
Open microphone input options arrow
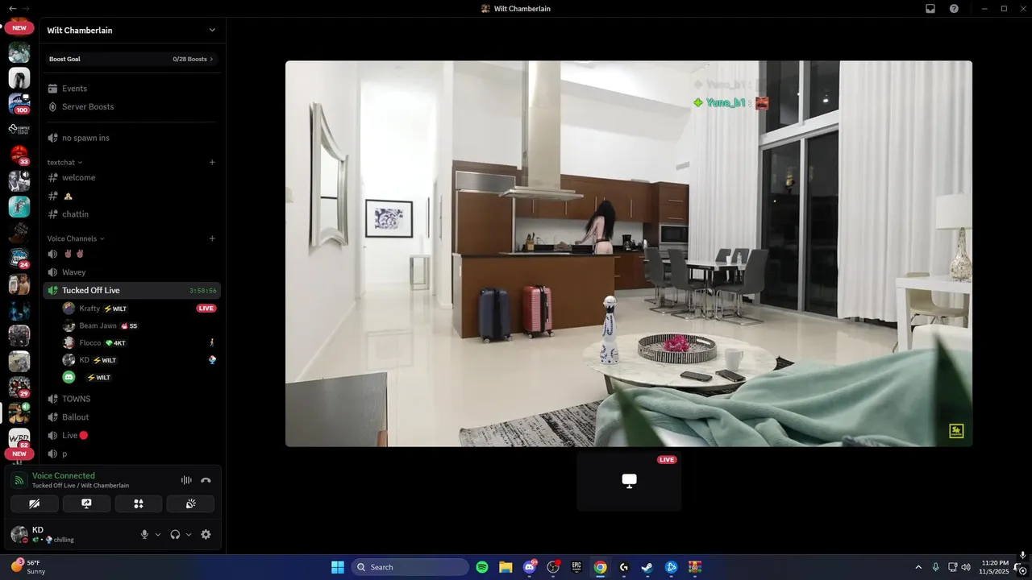[158, 534]
